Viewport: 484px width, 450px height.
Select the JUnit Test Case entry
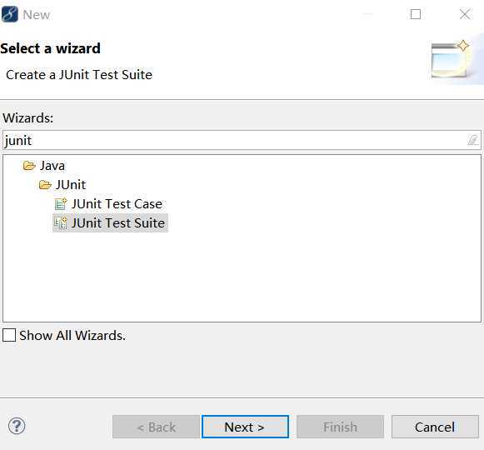click(x=117, y=204)
